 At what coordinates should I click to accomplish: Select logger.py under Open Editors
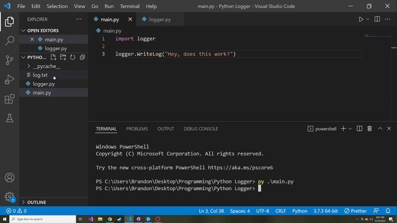pos(54,48)
